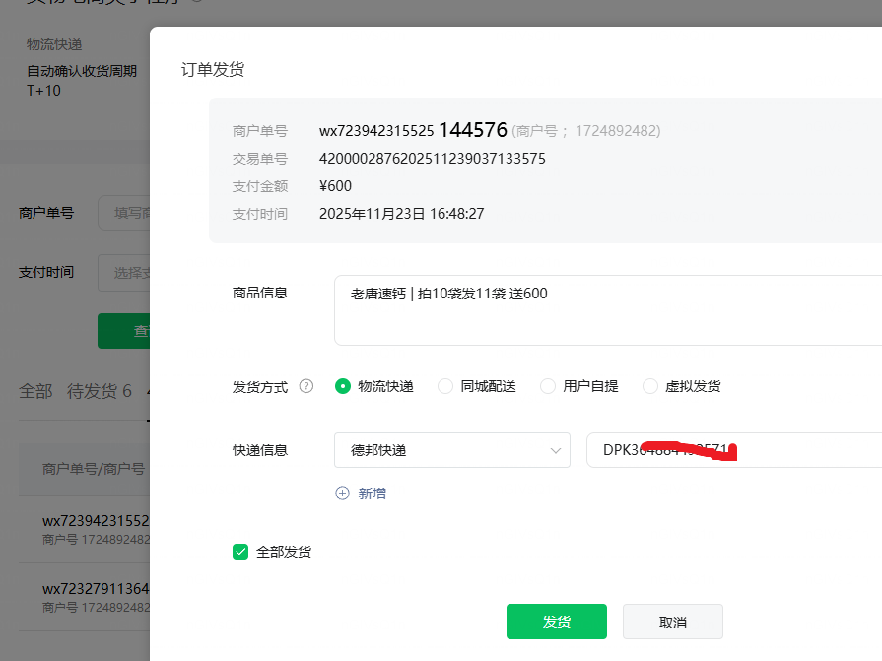Select the 物流快递 shipping method
This screenshot has width=882, height=661.
343,387
